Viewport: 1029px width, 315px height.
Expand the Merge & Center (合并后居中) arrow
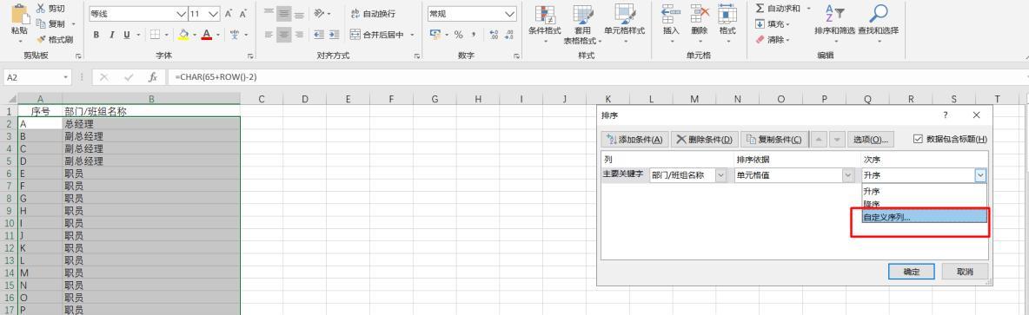(x=412, y=35)
